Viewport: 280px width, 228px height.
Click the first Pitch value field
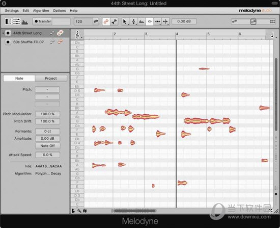point(47,89)
